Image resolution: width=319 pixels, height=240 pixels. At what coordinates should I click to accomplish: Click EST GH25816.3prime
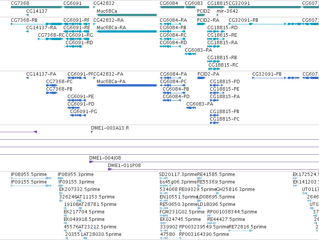(235, 189)
